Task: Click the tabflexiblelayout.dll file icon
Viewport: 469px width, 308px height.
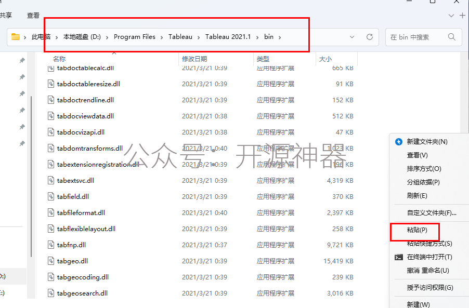Action: (x=51, y=229)
